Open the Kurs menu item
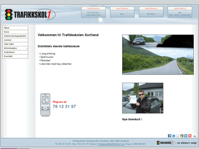The width and height of the screenshot is (199, 149). point(15,32)
